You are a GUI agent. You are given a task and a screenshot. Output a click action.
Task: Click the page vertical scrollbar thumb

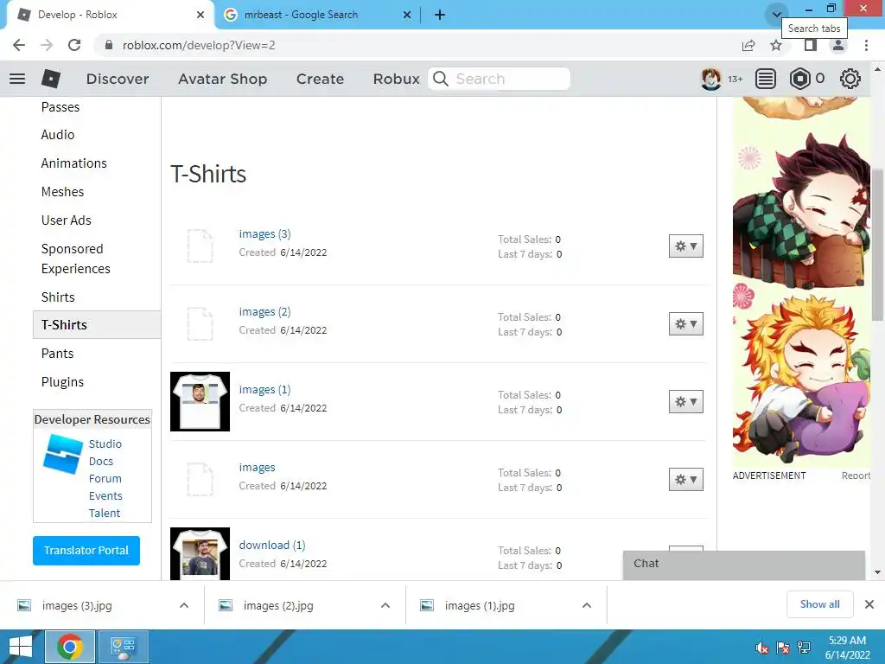(x=877, y=243)
